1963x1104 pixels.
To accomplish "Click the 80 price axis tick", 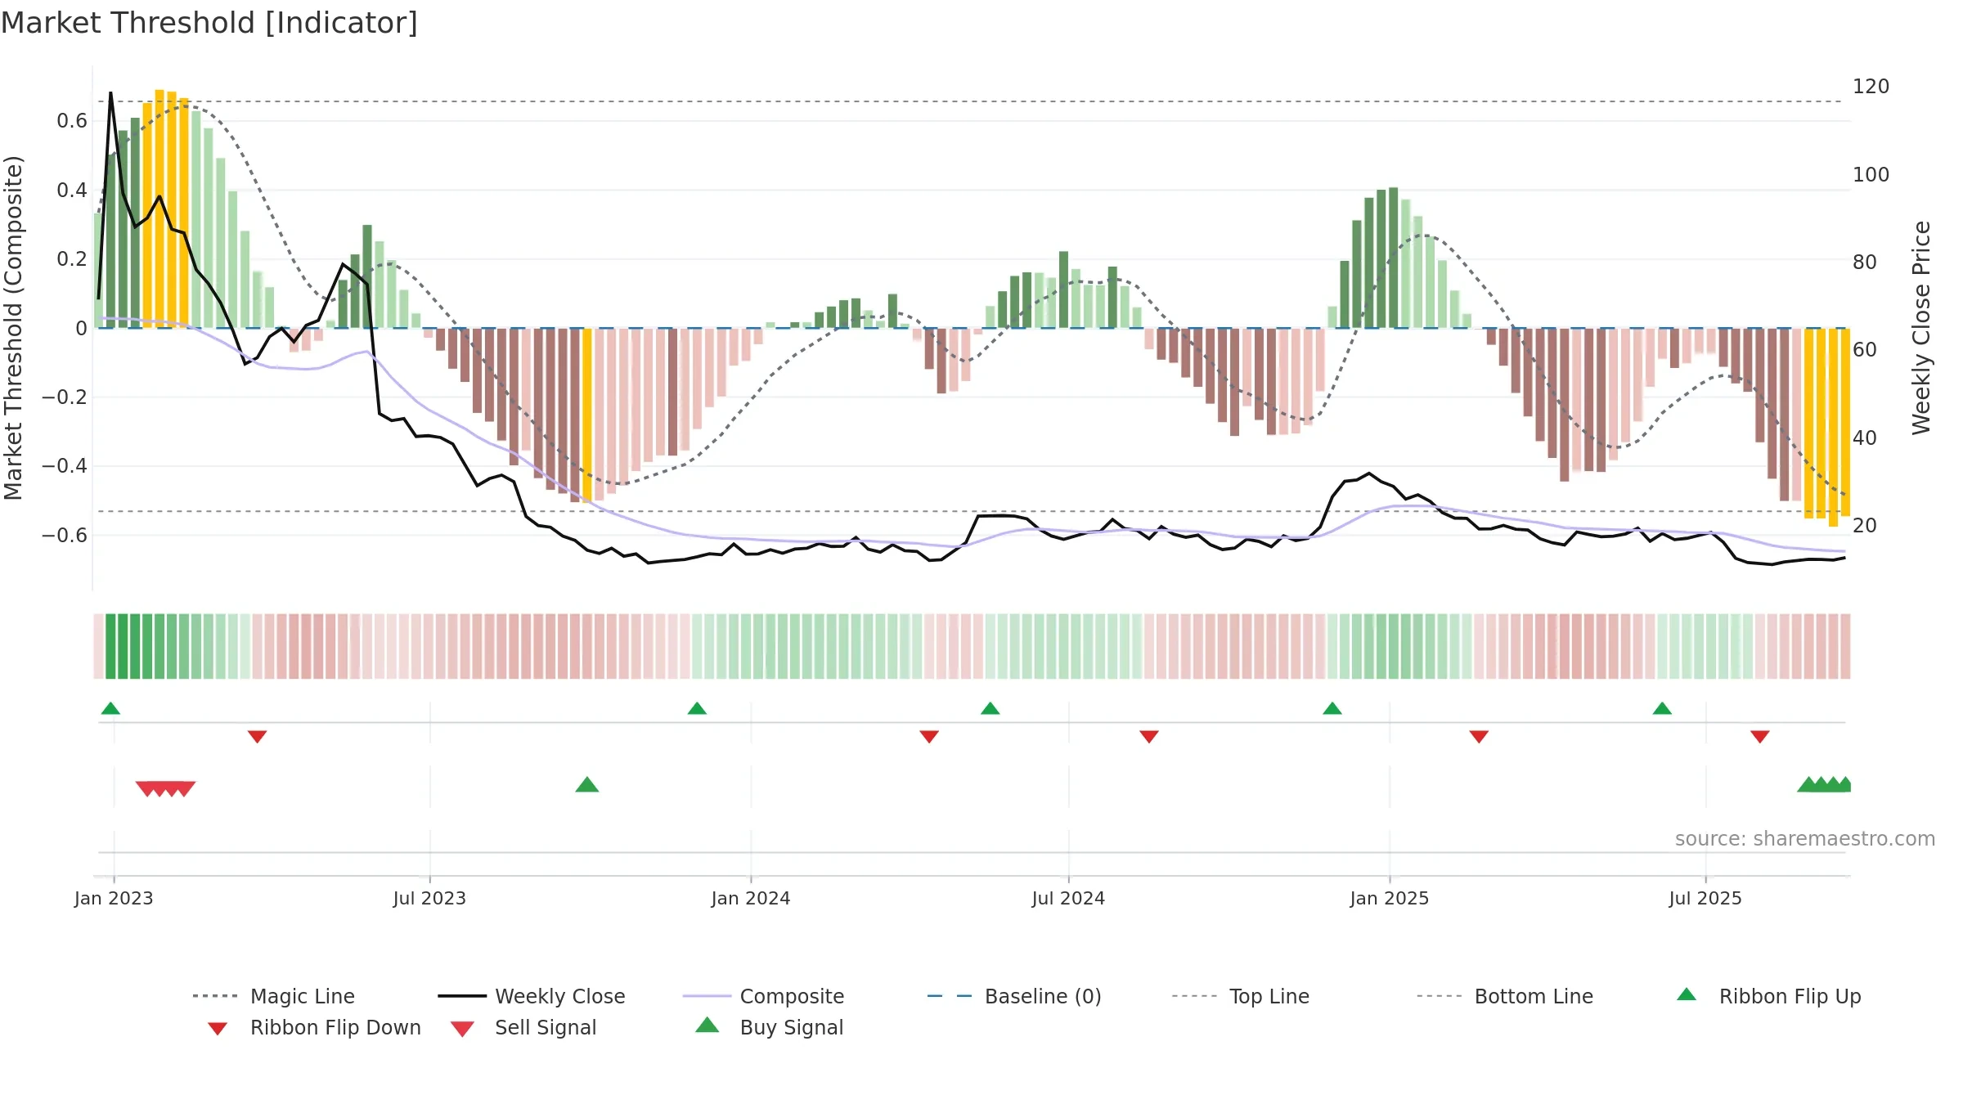I will click(x=1865, y=263).
